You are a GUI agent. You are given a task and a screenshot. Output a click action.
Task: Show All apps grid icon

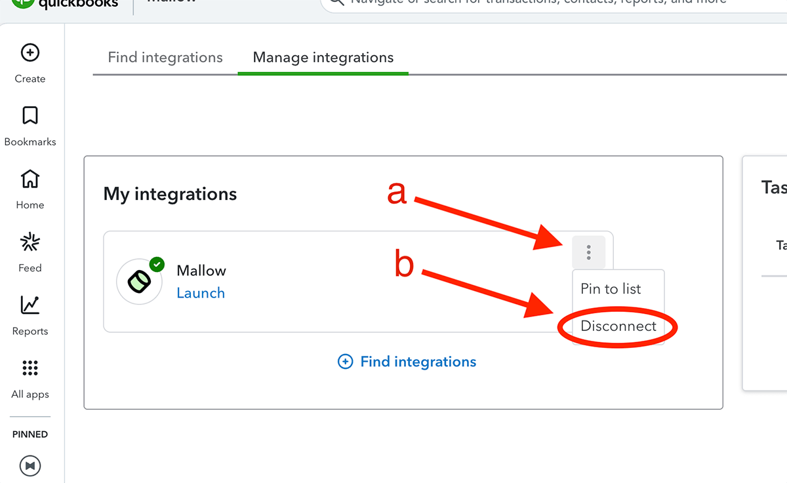30,368
